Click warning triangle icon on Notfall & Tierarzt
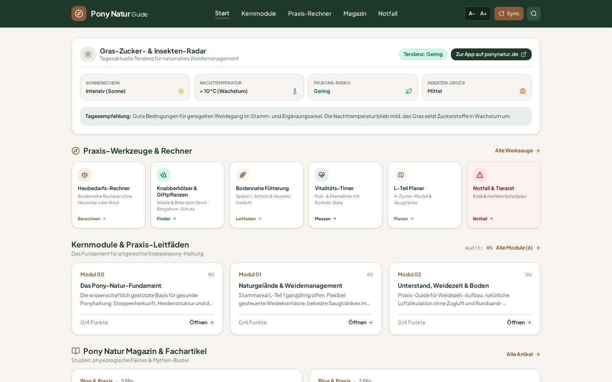The height and width of the screenshot is (382, 612). [480, 175]
